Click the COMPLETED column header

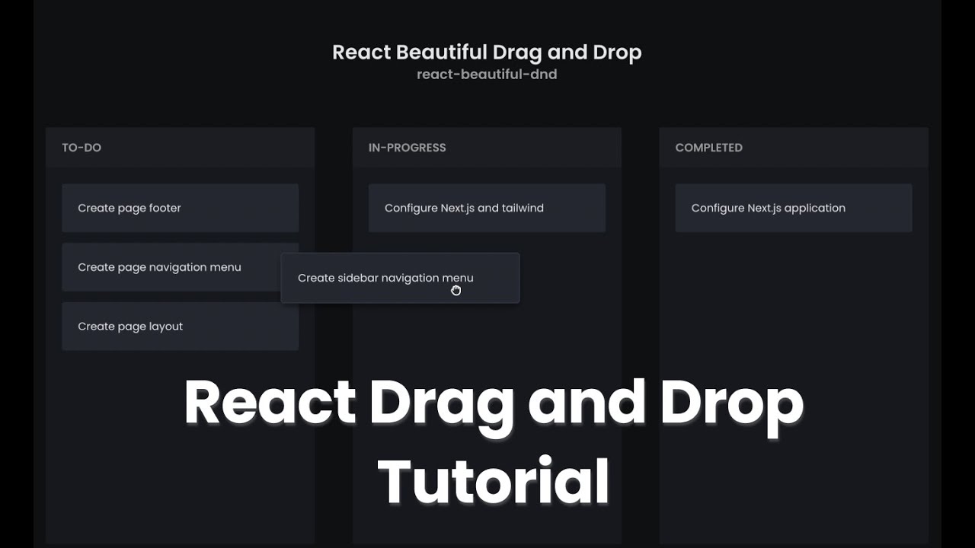coord(794,148)
